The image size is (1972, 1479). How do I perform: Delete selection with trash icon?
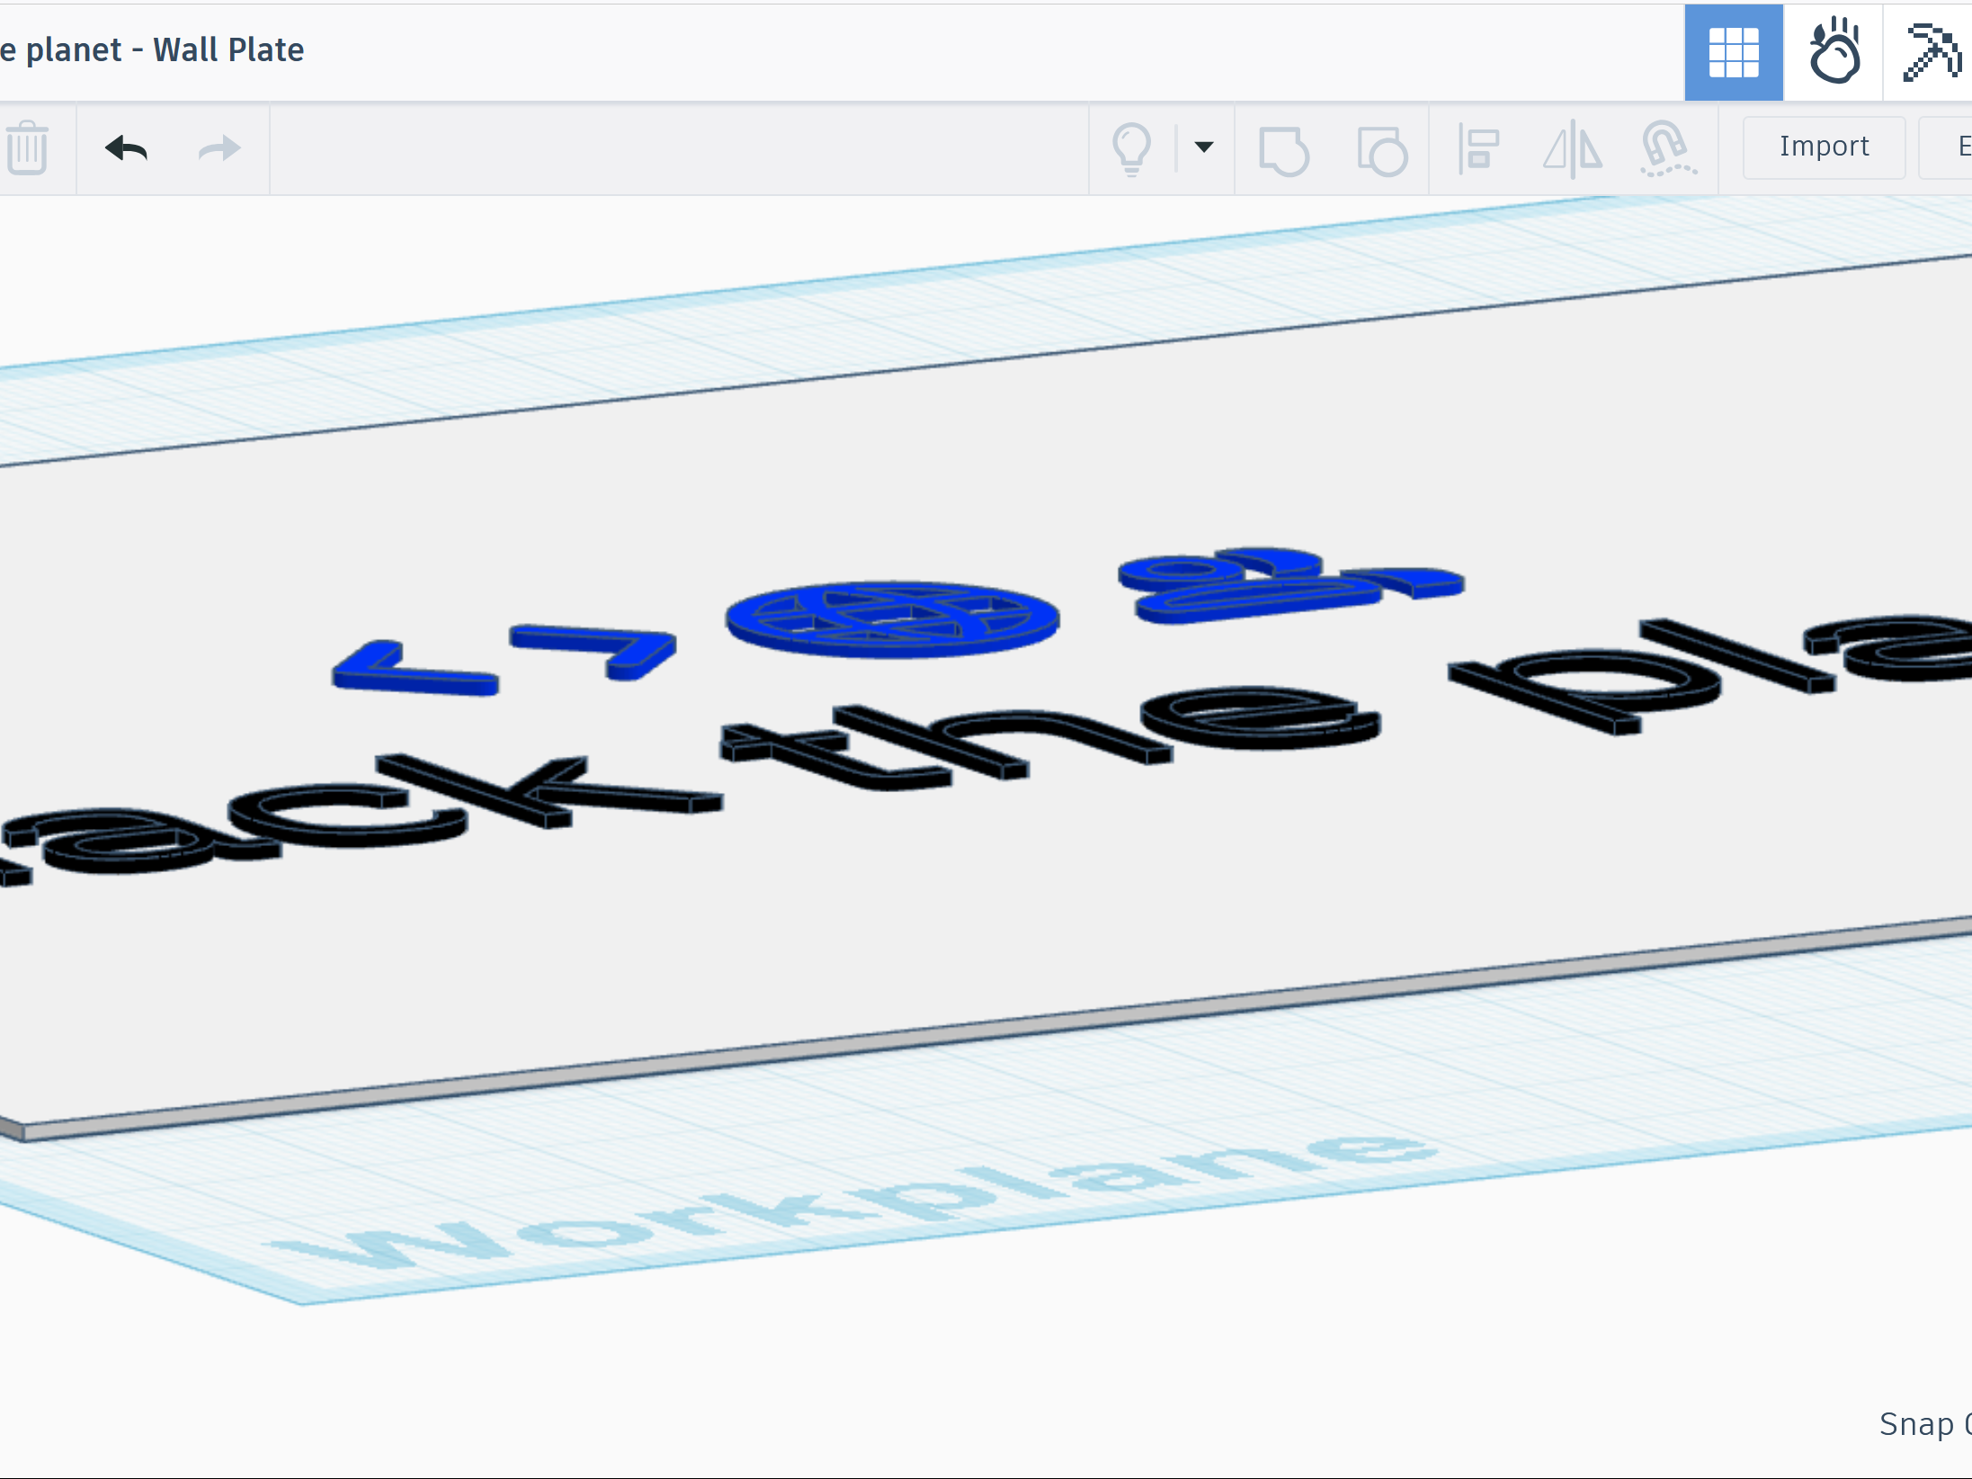[x=28, y=147]
